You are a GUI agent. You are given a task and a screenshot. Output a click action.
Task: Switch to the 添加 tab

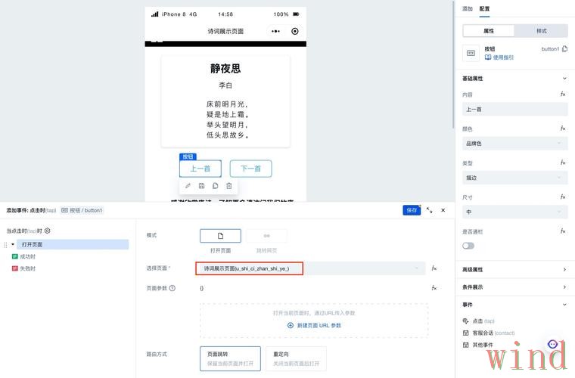[467, 9]
